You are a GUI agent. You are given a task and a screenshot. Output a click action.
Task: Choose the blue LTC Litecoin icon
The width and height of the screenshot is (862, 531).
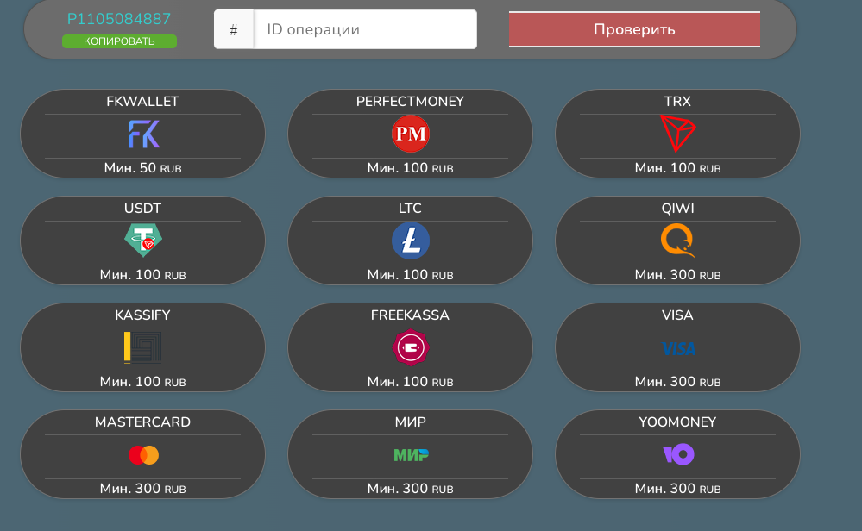pos(410,241)
